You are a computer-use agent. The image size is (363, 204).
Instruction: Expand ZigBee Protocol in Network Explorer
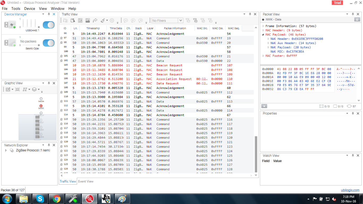click(6, 150)
